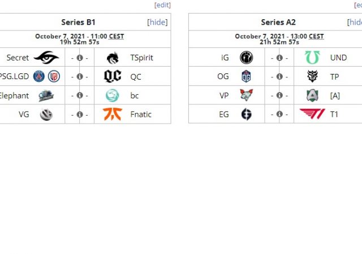The height and width of the screenshot is (254, 362).
Task: Show match info for EG vs T1
Action: click(x=279, y=114)
